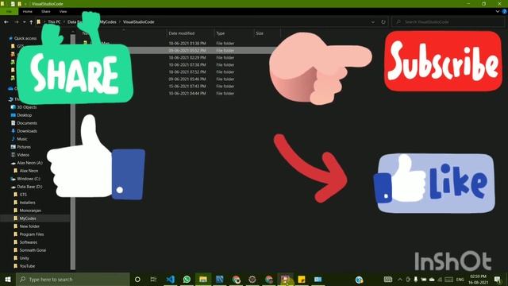The height and width of the screenshot is (286, 508).
Task: Select Downloads in the navigation pane
Action: click(x=27, y=131)
